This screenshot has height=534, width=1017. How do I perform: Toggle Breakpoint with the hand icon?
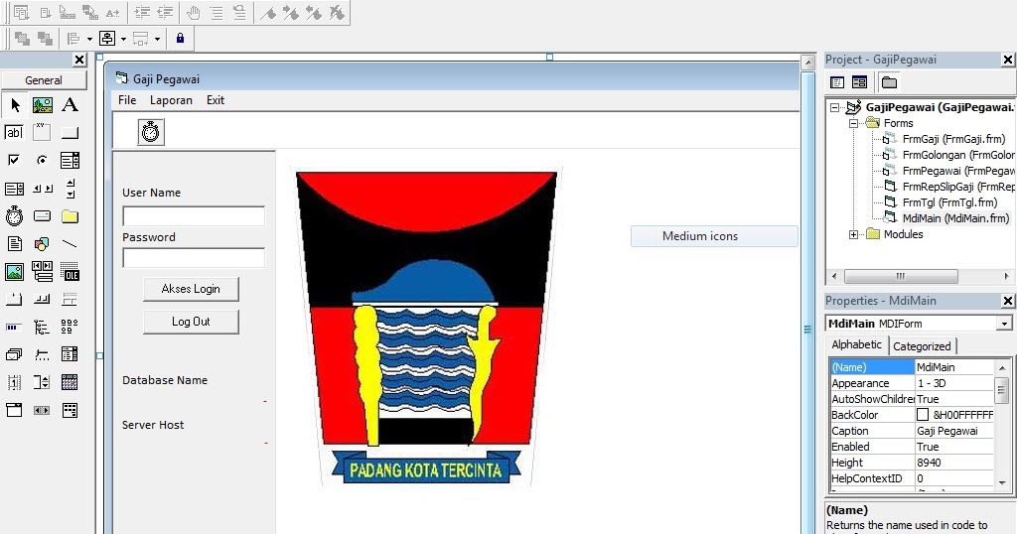pyautogui.click(x=194, y=12)
